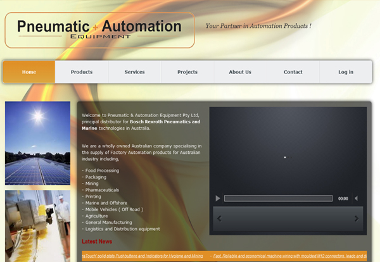Click the 'Agriculture' list entry
Screen dimensions: 380x262
tap(96, 216)
